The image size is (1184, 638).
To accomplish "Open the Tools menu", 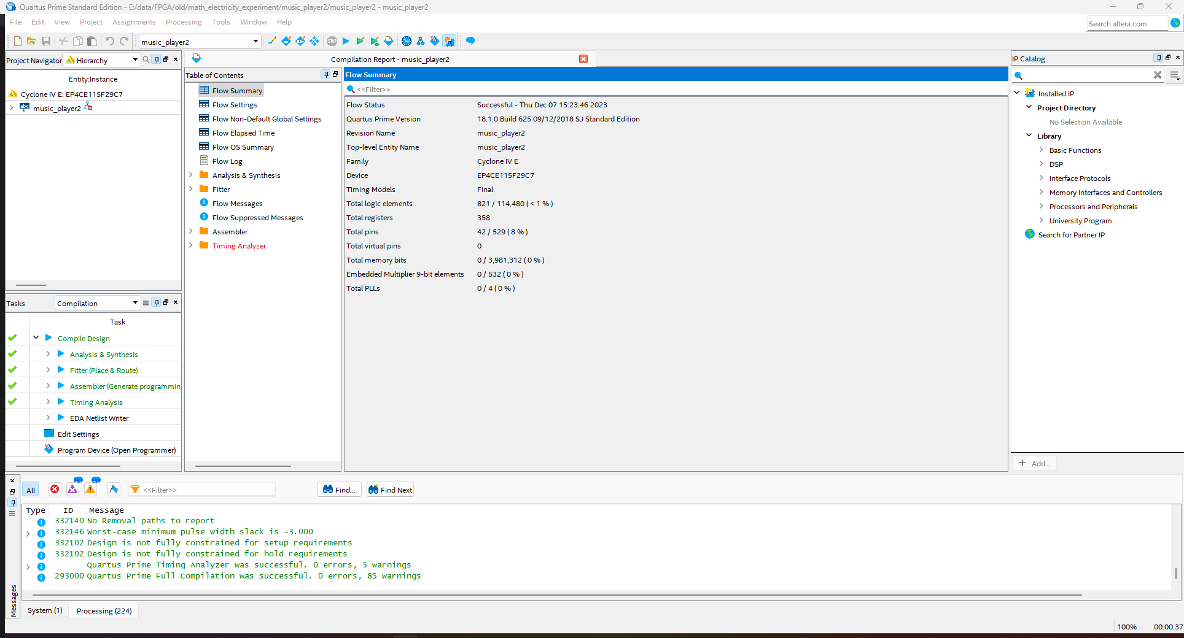I will 220,22.
